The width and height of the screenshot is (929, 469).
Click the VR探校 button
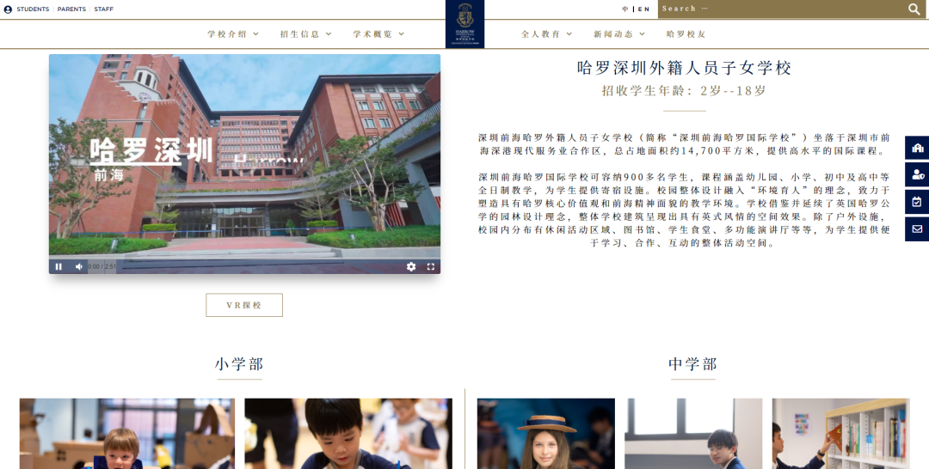[x=244, y=305]
